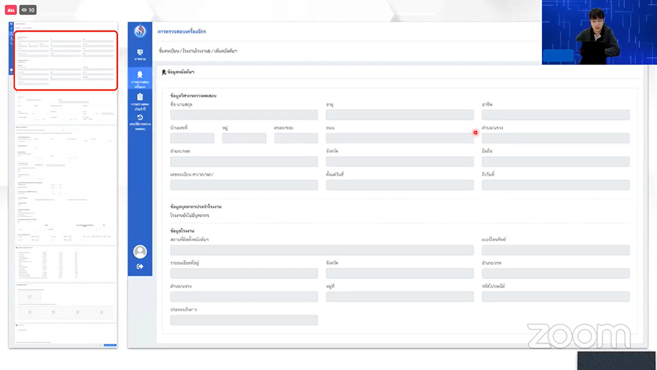The height and width of the screenshot is (370, 657).
Task: Click the presenter webcam video
Action: click(x=599, y=32)
